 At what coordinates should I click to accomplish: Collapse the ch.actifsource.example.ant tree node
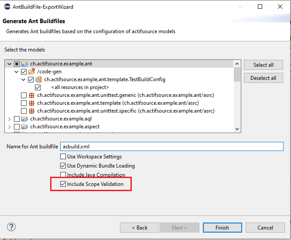[10, 64]
